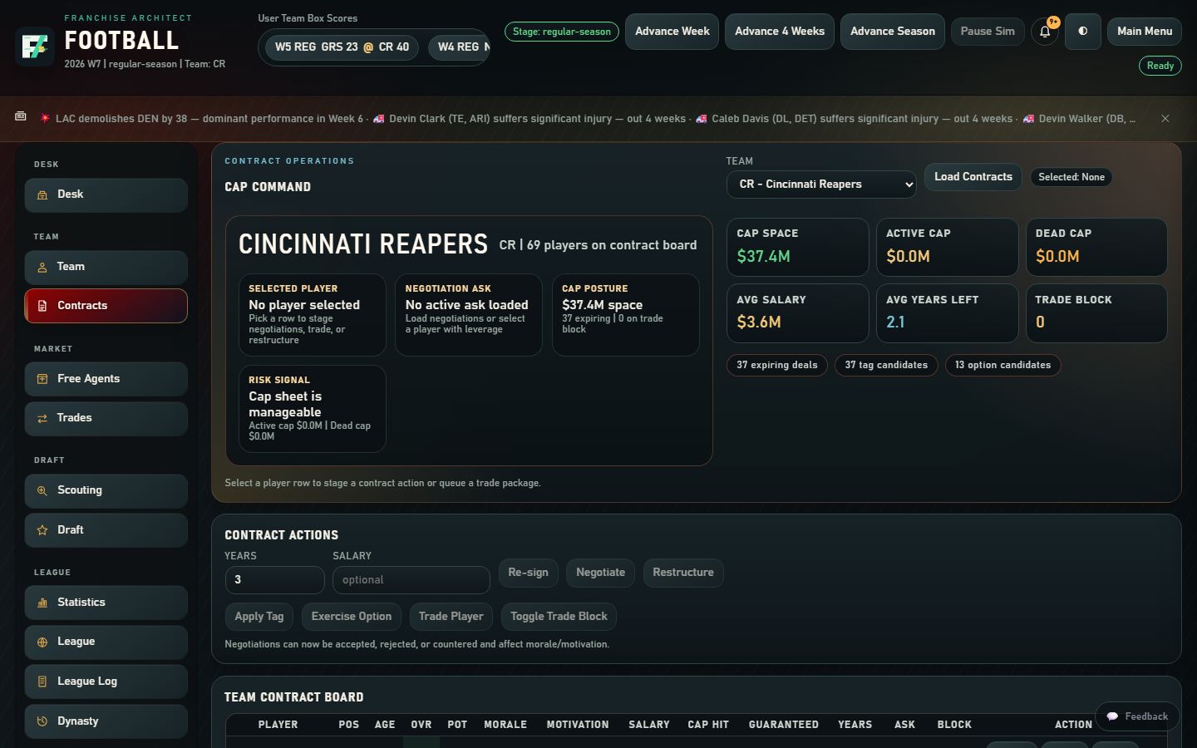Click the Dynasty history icon

point(42,721)
